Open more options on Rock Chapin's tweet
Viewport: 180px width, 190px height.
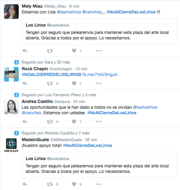(x=99, y=83)
